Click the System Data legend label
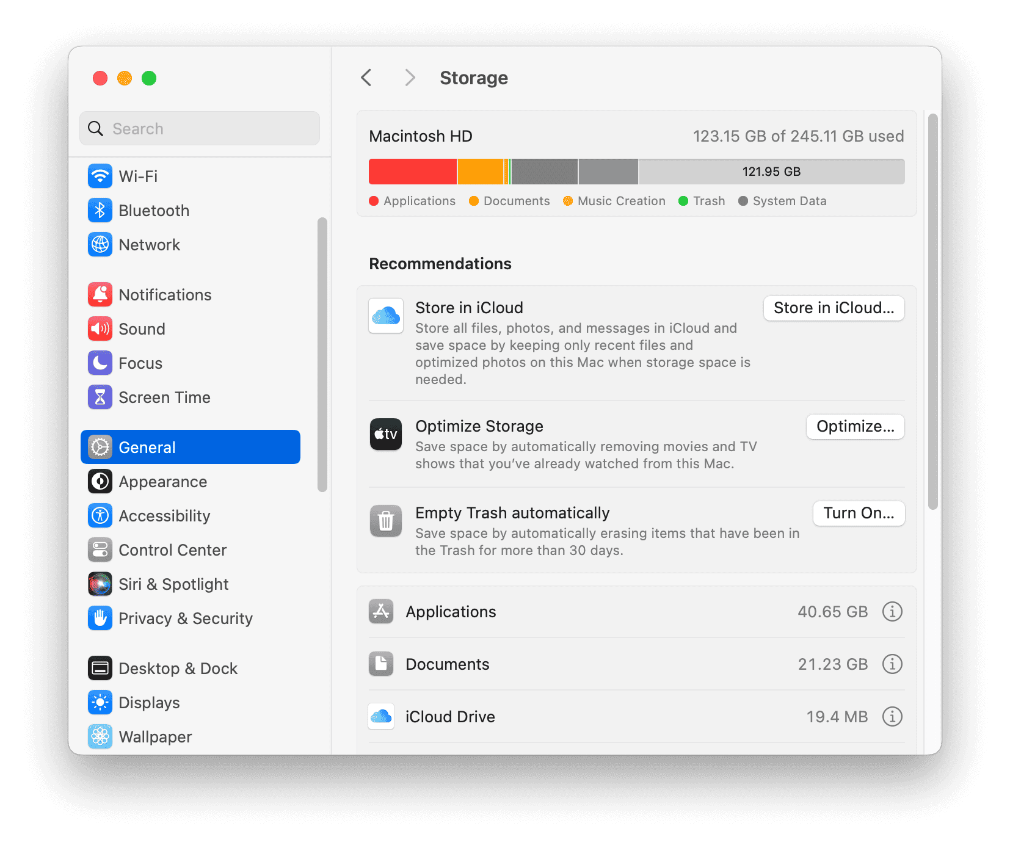The width and height of the screenshot is (1010, 845). coord(790,201)
